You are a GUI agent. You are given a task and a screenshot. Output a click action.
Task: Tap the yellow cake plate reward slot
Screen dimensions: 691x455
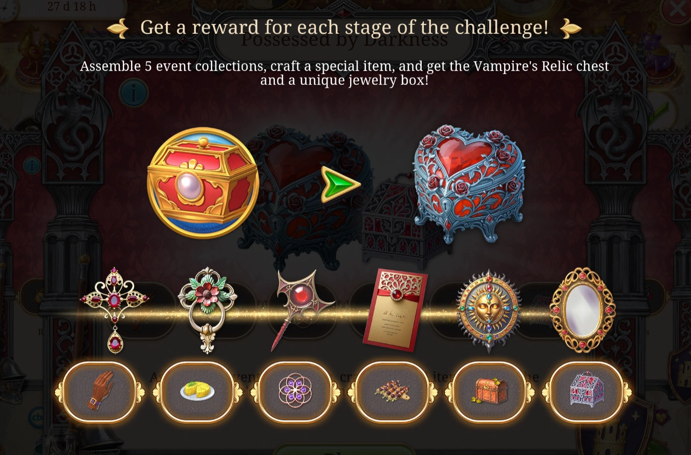click(197, 392)
